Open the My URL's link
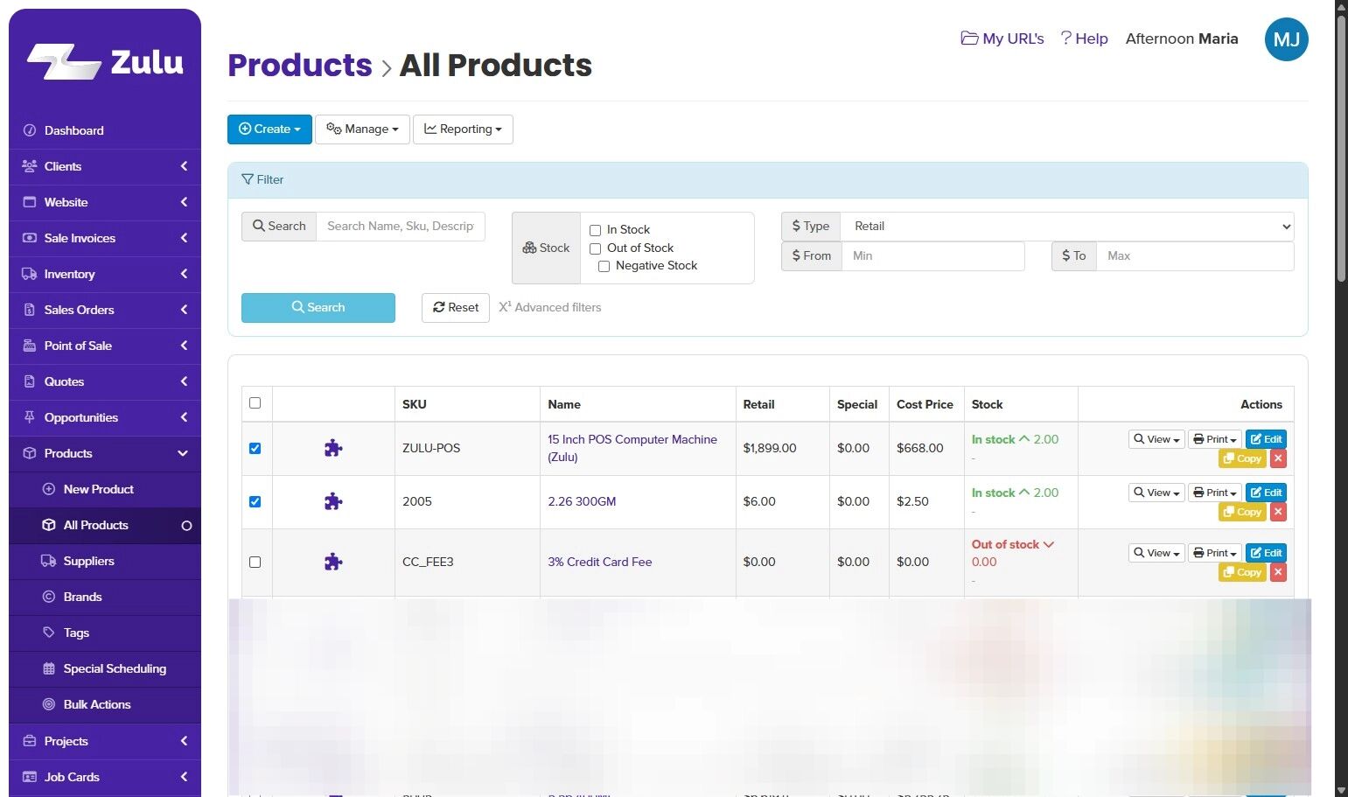Viewport: 1348px width, 797px height. 1002,38
